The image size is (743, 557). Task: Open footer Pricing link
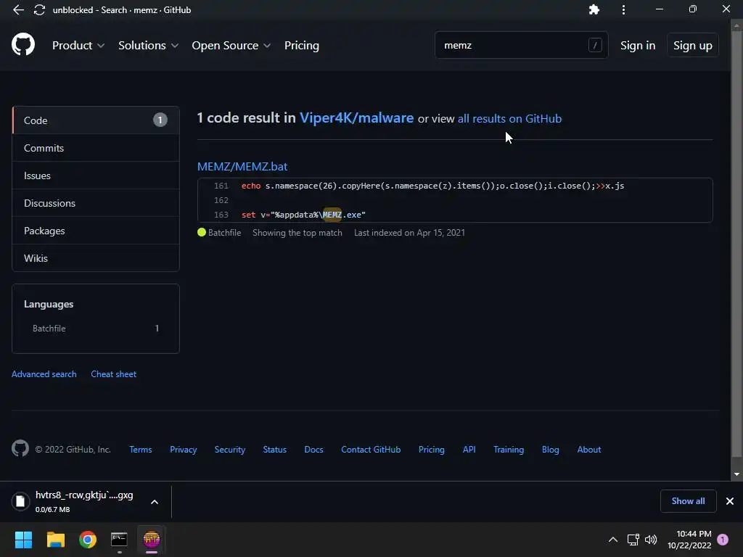pos(431,449)
